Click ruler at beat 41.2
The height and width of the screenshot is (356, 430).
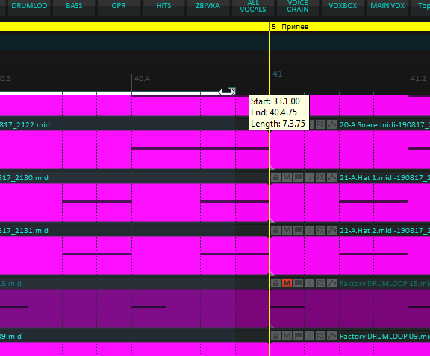pos(418,79)
